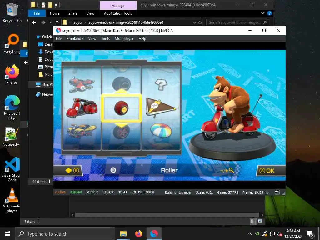Switch Explorer to large icons view
This screenshot has height=240, width=320.
(260, 221)
